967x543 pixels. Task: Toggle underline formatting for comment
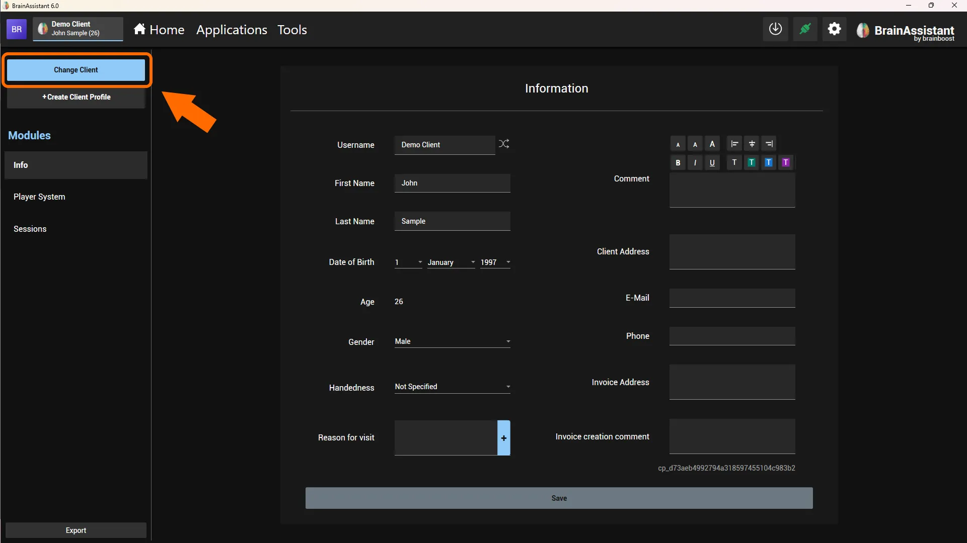click(x=712, y=162)
